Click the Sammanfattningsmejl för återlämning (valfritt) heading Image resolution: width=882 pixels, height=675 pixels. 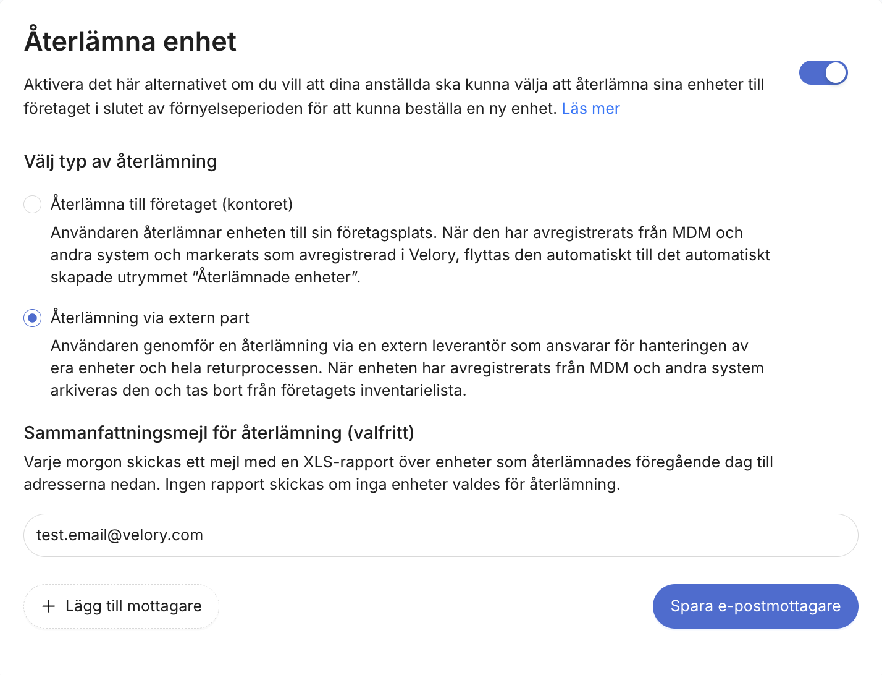[219, 433]
